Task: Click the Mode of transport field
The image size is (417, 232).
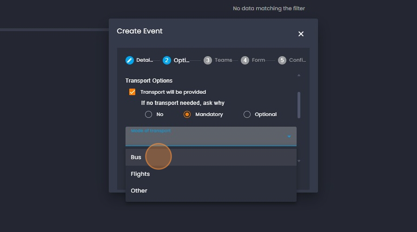Action: tap(205, 137)
